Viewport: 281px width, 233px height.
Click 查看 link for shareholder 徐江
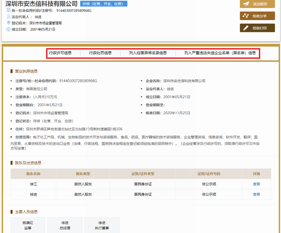tap(256, 184)
